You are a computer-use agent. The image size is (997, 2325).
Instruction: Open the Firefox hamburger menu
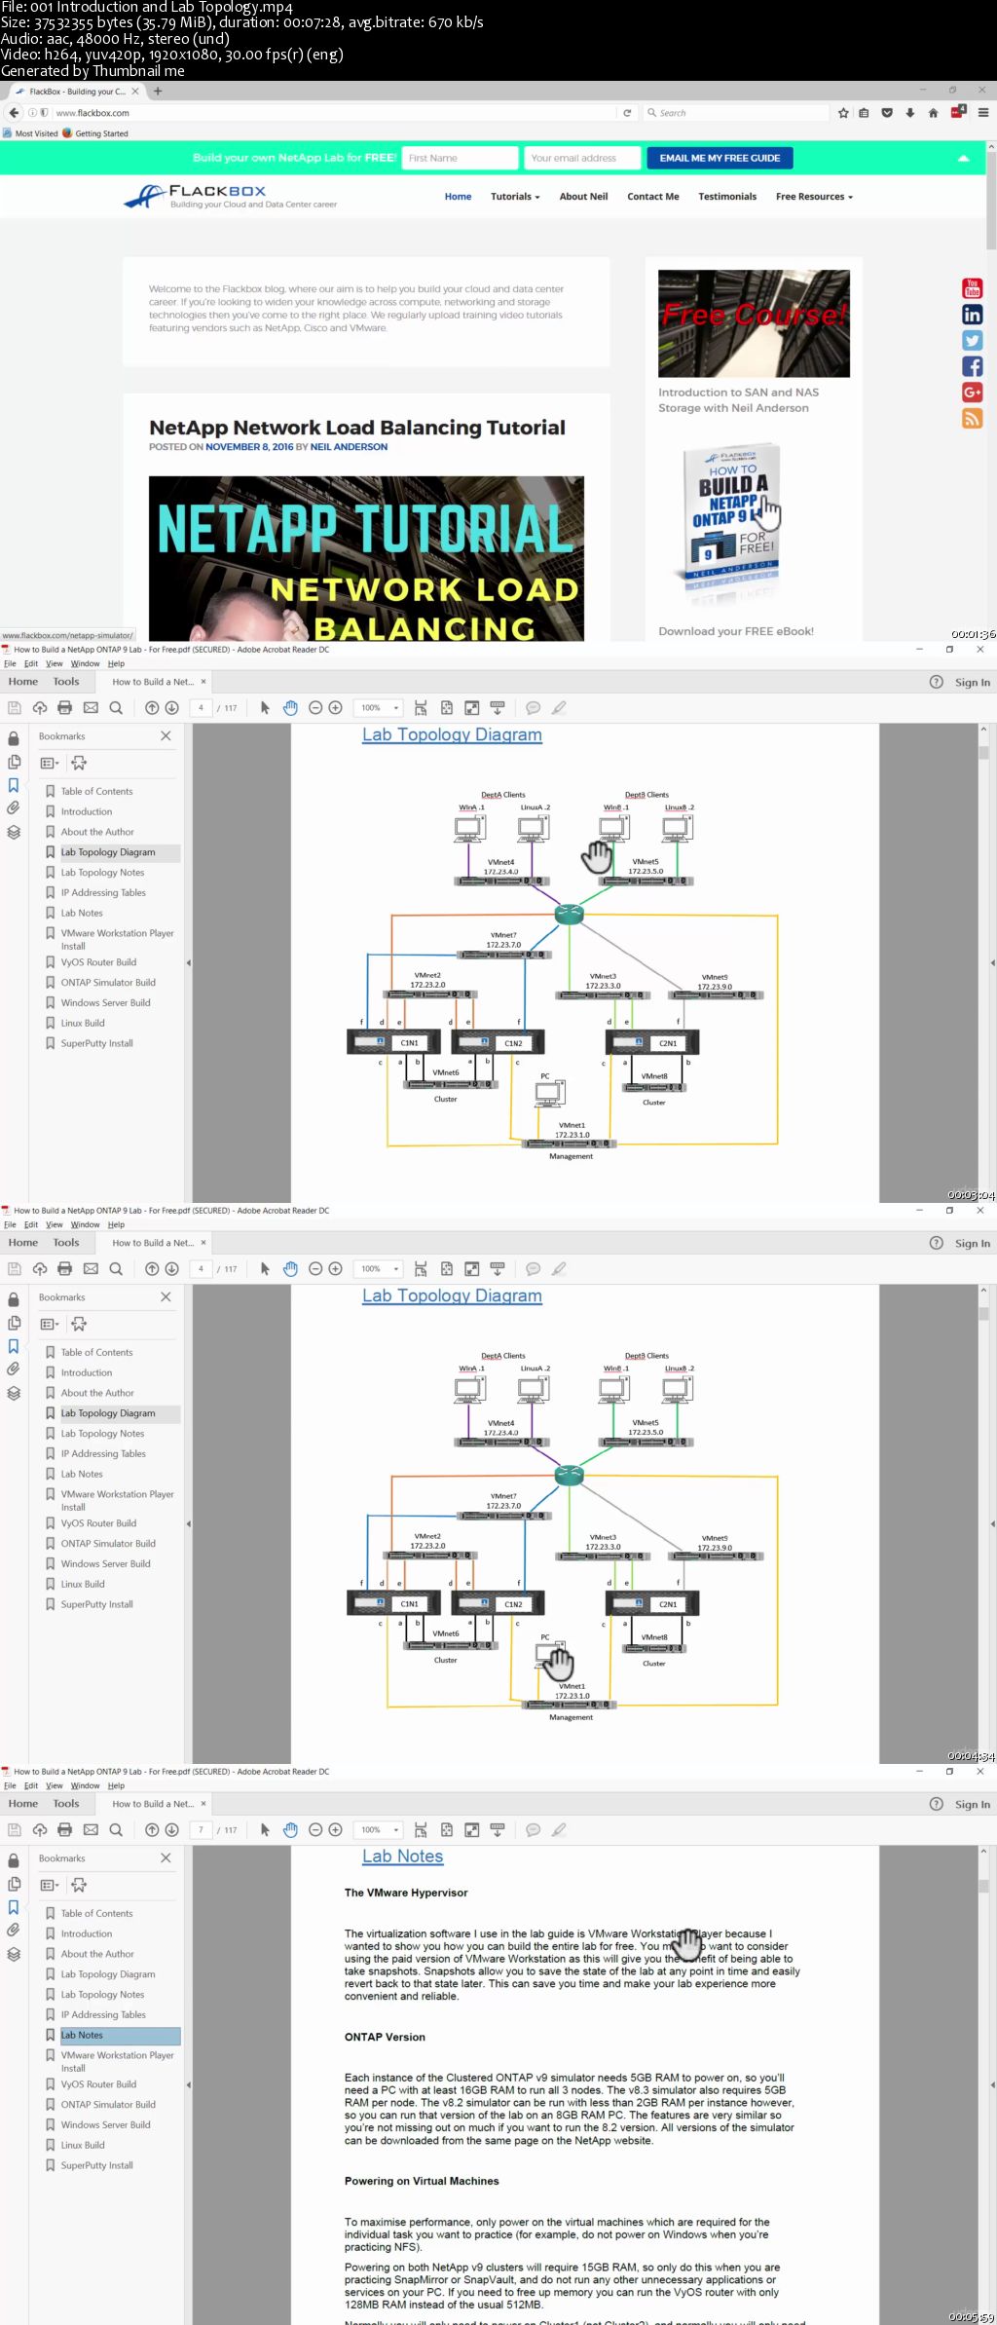tap(983, 113)
